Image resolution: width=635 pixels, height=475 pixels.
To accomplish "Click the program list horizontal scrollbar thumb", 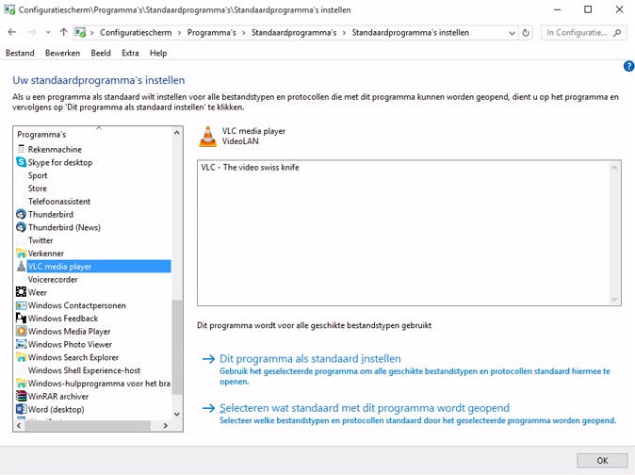I will 88,426.
